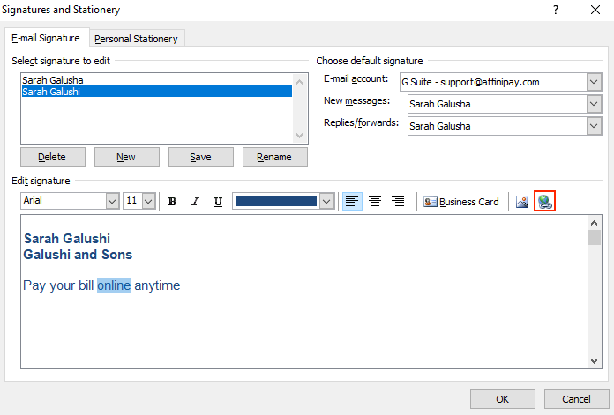This screenshot has width=614, height=415.
Task: Open the blue font color picker
Action: click(327, 202)
